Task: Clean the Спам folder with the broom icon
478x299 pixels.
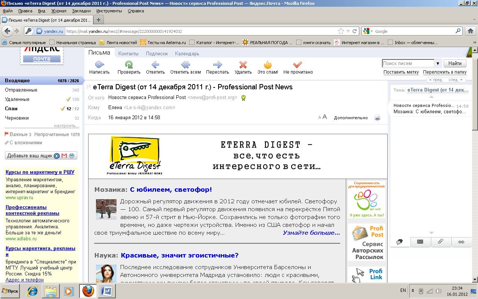Action: [x=63, y=109]
